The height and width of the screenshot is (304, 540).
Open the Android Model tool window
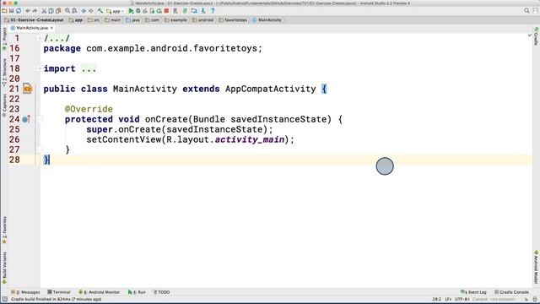[536, 267]
